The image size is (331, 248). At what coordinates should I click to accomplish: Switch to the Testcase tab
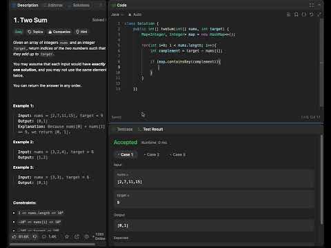tap(122, 130)
